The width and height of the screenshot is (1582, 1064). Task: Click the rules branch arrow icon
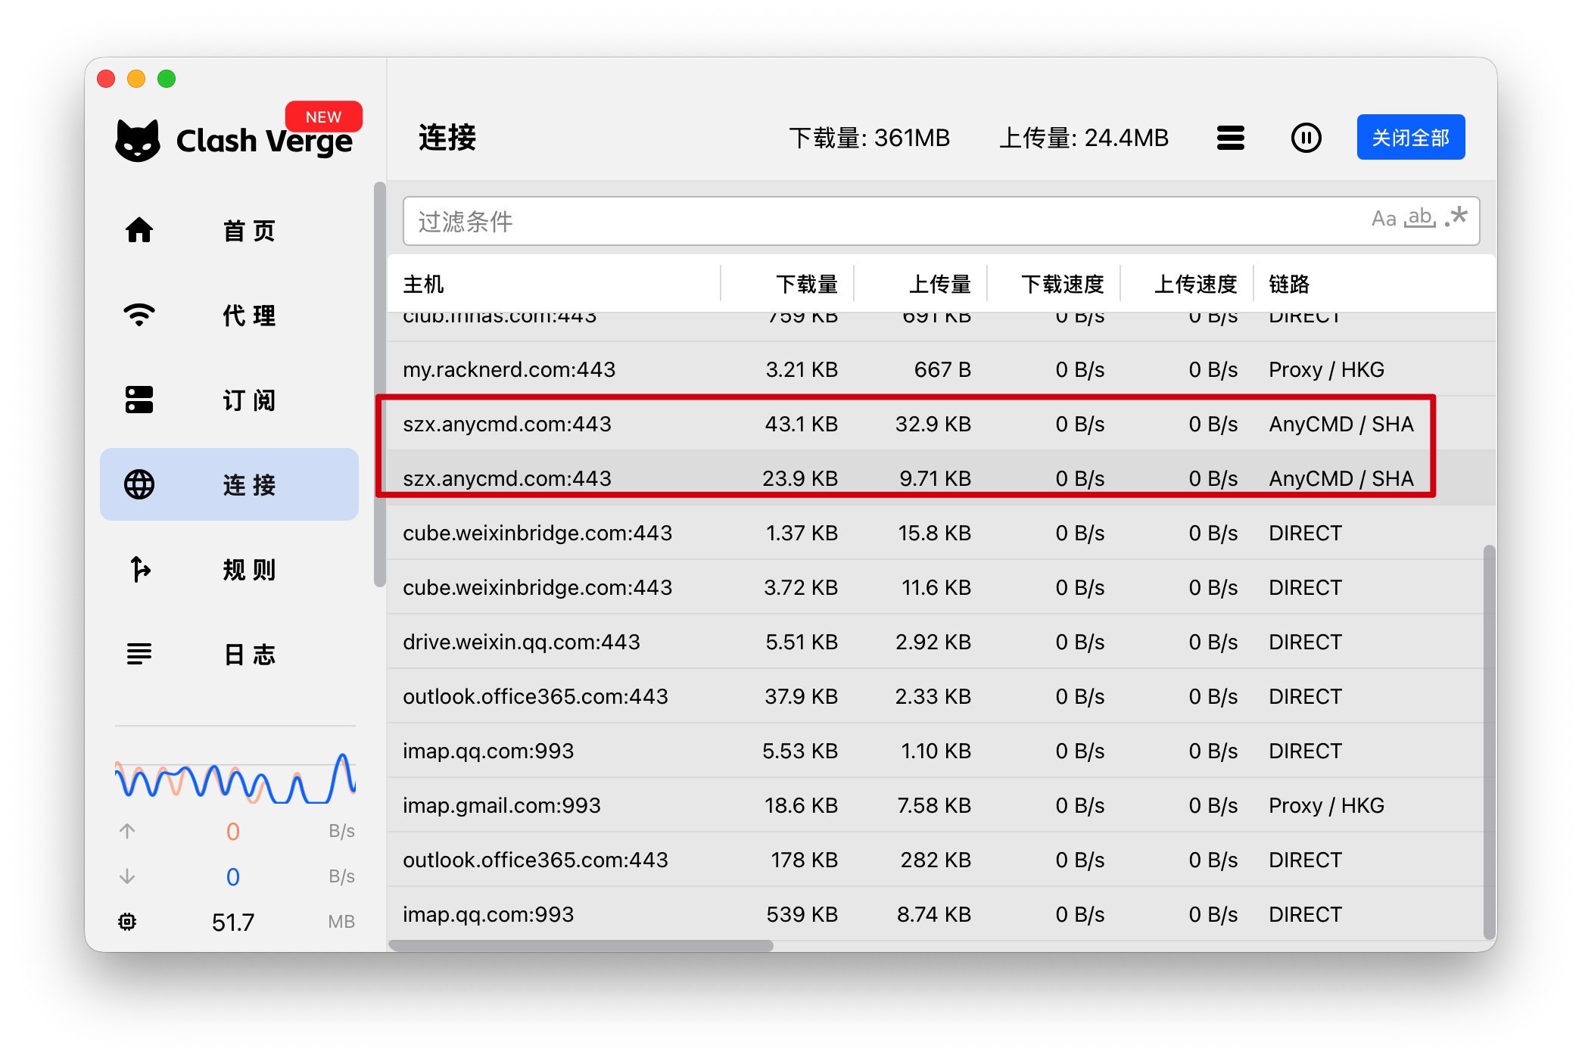(x=139, y=569)
